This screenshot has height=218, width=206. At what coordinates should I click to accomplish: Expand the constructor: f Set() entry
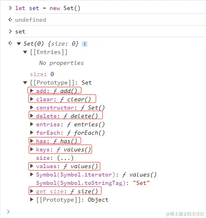(x=32, y=108)
